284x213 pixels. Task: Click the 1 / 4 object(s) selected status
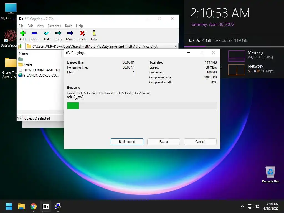[34, 118]
